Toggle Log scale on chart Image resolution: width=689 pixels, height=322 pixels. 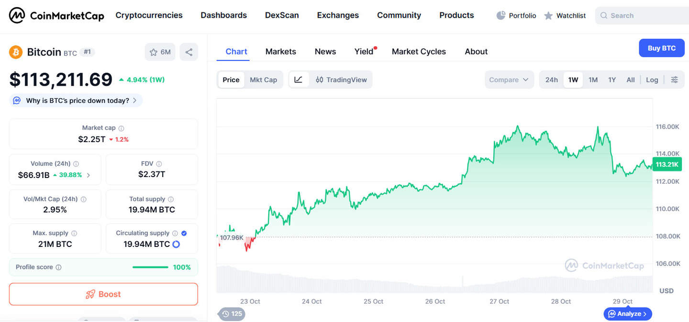coord(652,80)
